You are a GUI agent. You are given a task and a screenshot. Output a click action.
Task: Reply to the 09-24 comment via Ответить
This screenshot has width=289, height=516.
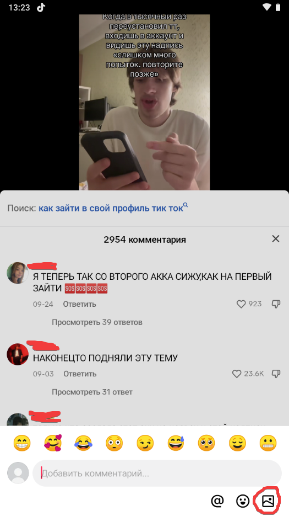[x=79, y=304]
